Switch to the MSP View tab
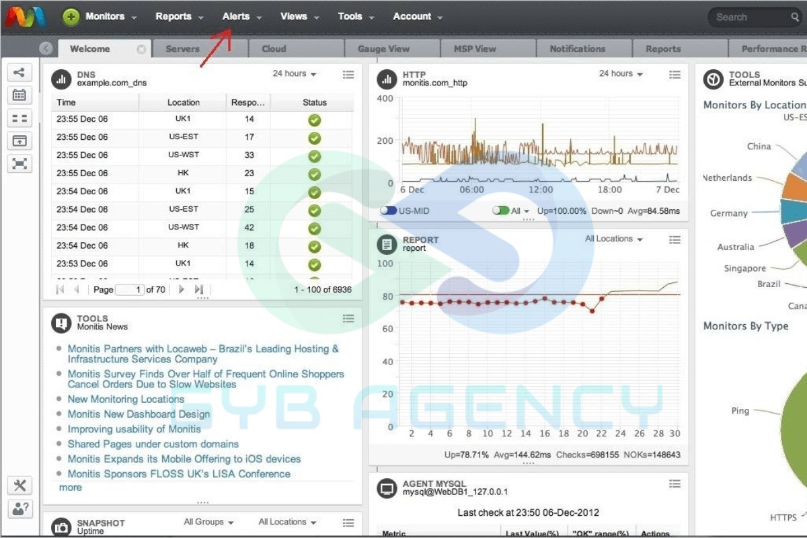This screenshot has width=807, height=538. [487, 48]
